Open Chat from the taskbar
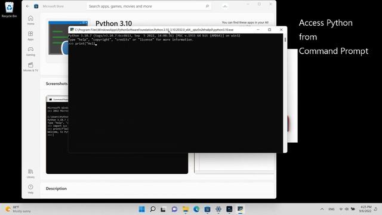The width and height of the screenshot is (382, 215). point(174,209)
